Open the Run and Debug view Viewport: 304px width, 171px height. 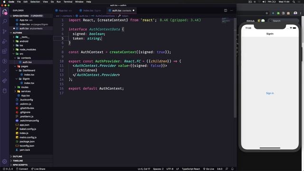coord(5,41)
